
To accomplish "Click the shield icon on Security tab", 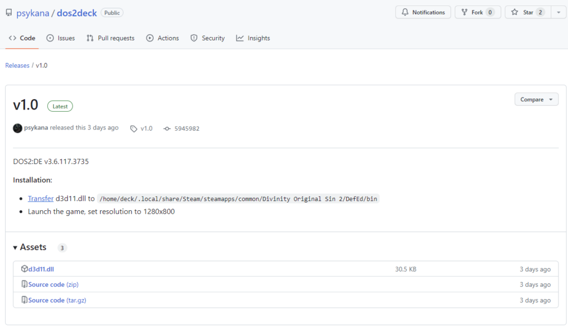I will tap(194, 38).
